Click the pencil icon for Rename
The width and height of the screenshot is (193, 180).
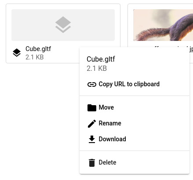pos(92,124)
